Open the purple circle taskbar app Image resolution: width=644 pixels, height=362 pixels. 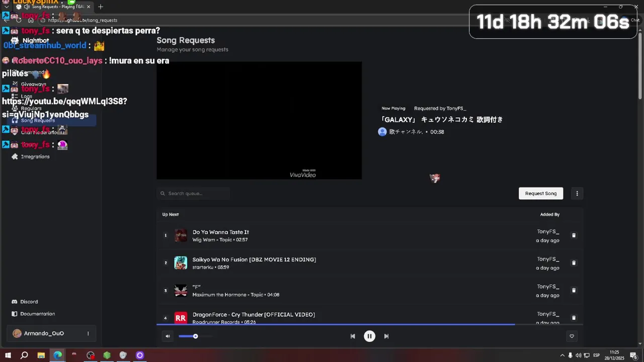[140, 355]
